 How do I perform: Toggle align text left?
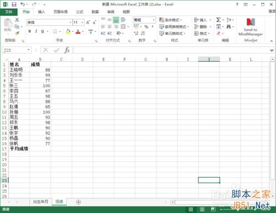point(103,26)
